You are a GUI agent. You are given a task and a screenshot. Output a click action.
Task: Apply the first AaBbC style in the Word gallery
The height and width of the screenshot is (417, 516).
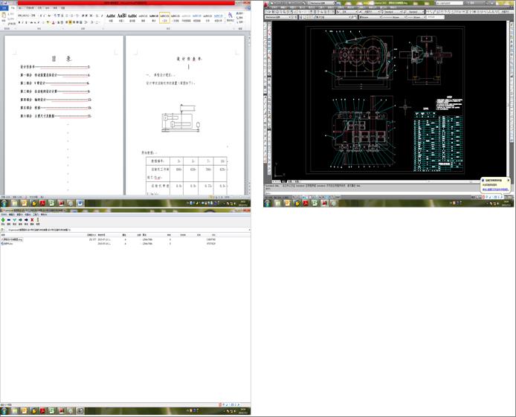pyautogui.click(x=111, y=17)
